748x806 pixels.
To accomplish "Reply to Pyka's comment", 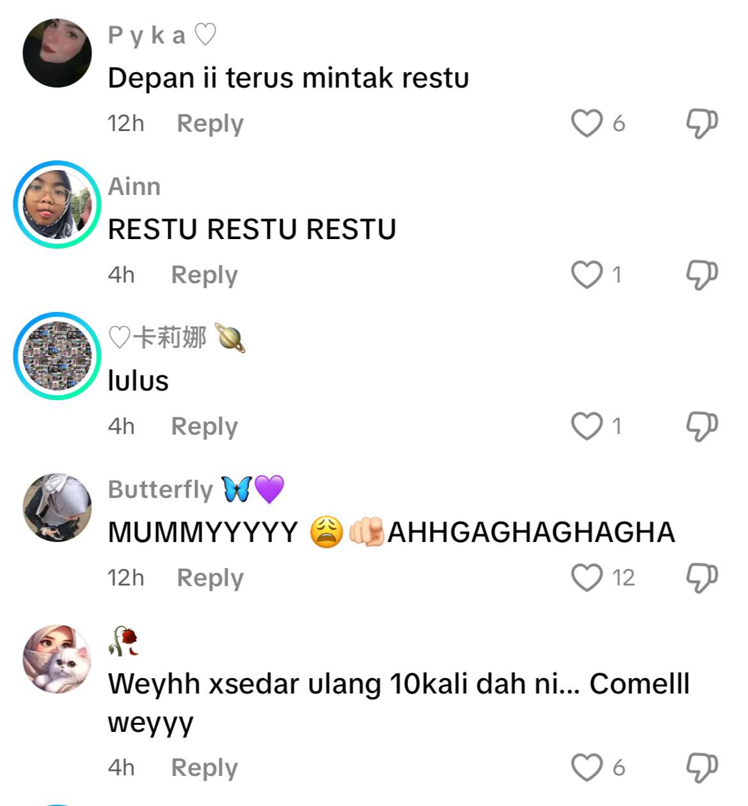I will (210, 123).
